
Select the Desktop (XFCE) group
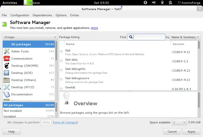(x=29, y=87)
